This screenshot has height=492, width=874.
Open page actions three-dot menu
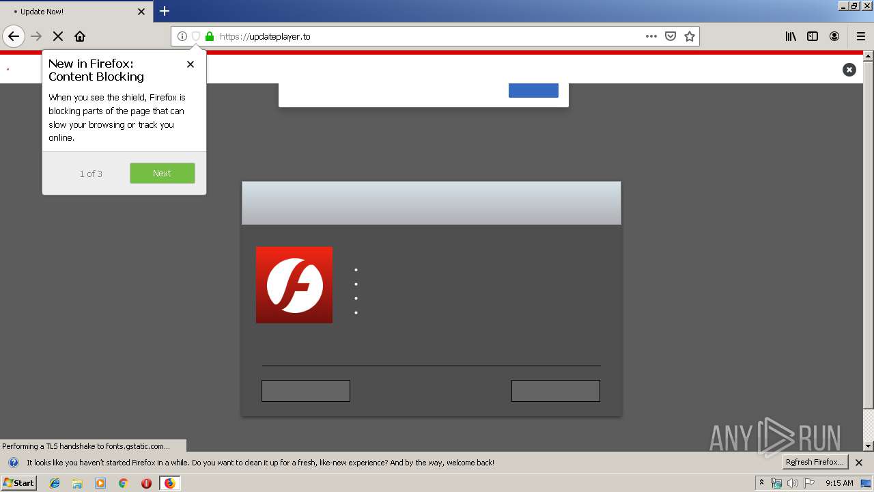651,36
